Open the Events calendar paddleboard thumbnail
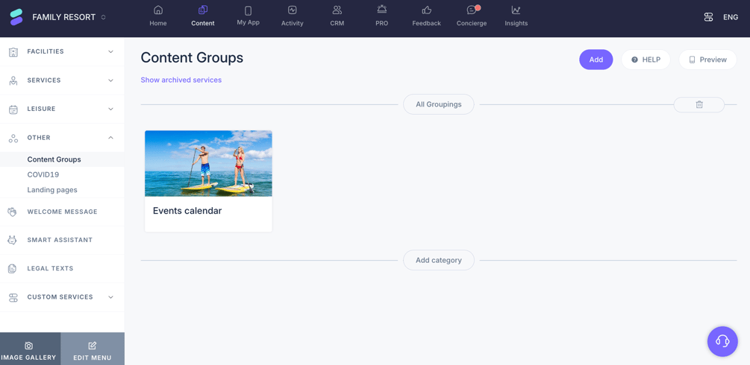The image size is (750, 365). click(x=208, y=163)
